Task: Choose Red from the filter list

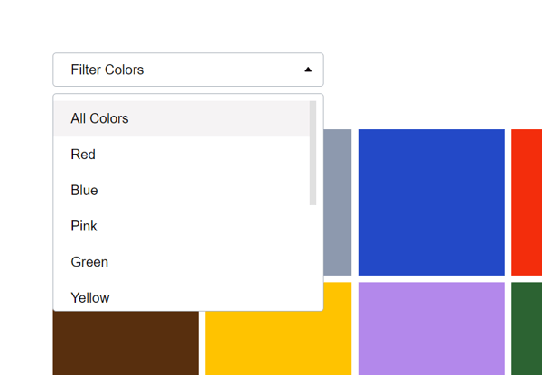Action: 83,155
